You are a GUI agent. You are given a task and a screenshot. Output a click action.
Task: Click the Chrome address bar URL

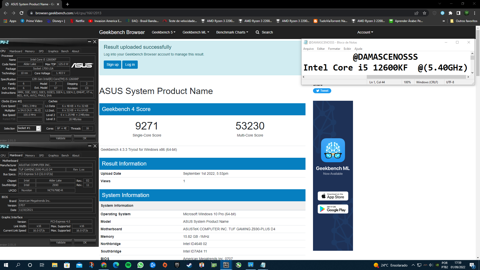[x=68, y=13]
